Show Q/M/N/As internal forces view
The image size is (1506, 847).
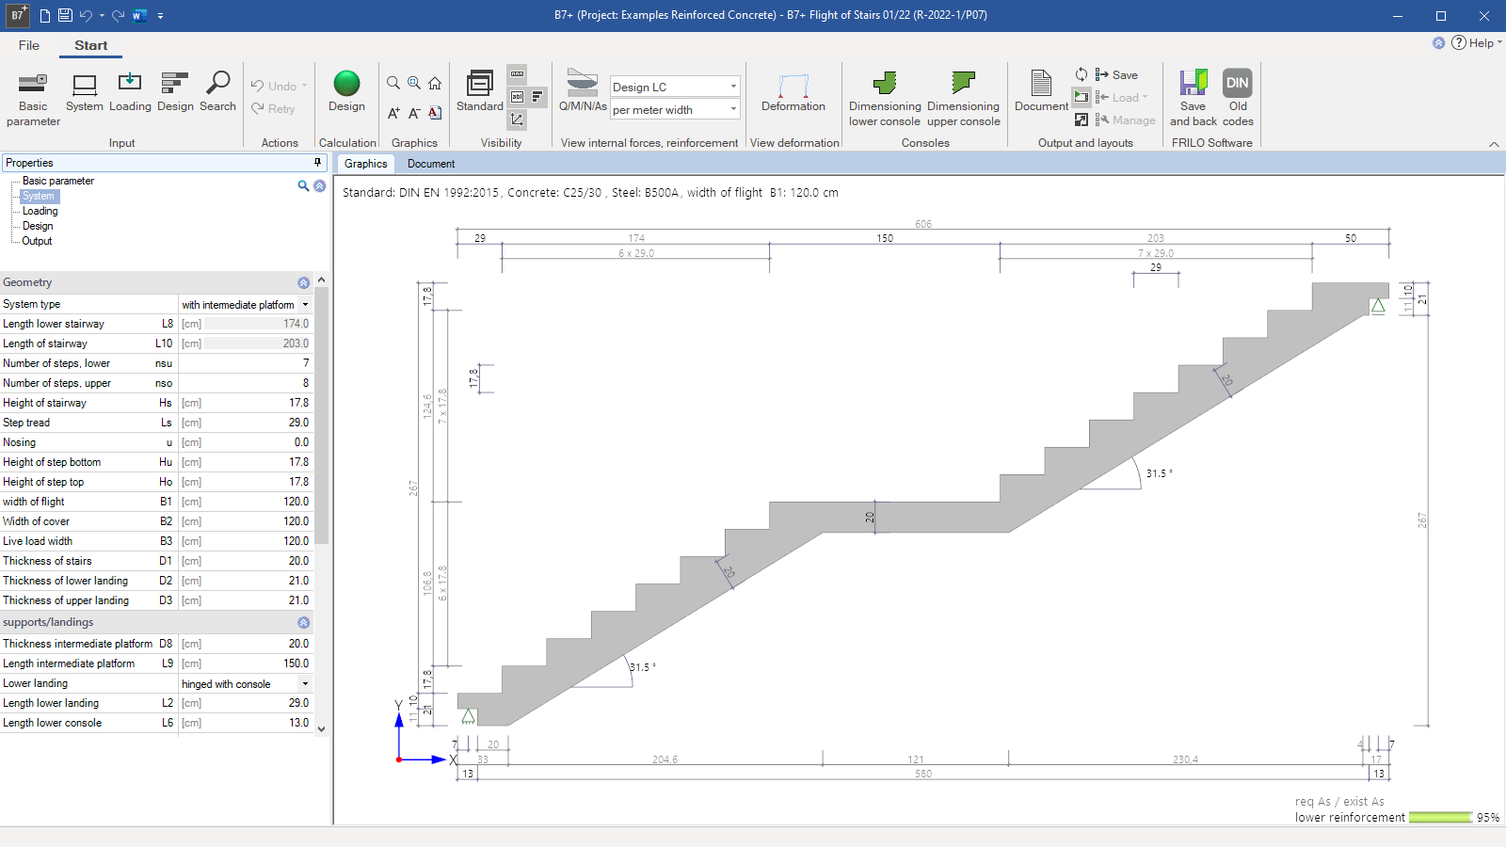click(583, 92)
